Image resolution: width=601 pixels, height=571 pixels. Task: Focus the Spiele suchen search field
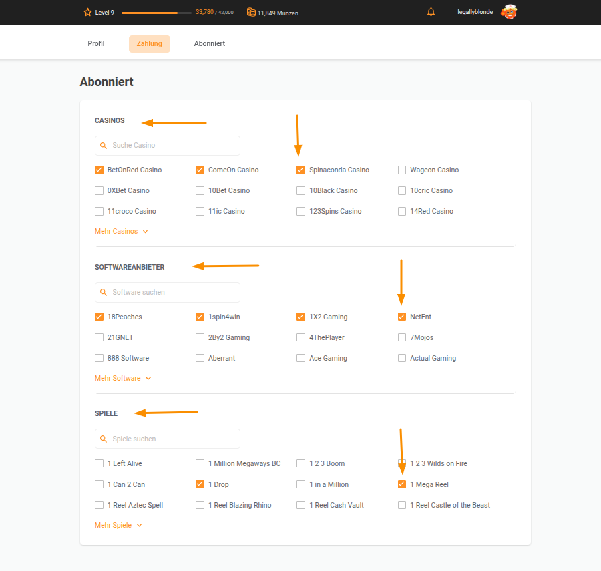coord(168,439)
